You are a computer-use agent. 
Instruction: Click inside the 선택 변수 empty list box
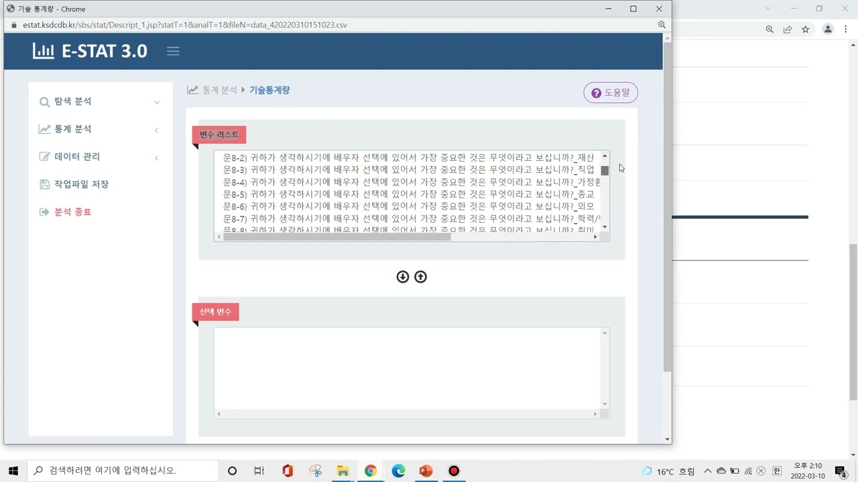[408, 368]
